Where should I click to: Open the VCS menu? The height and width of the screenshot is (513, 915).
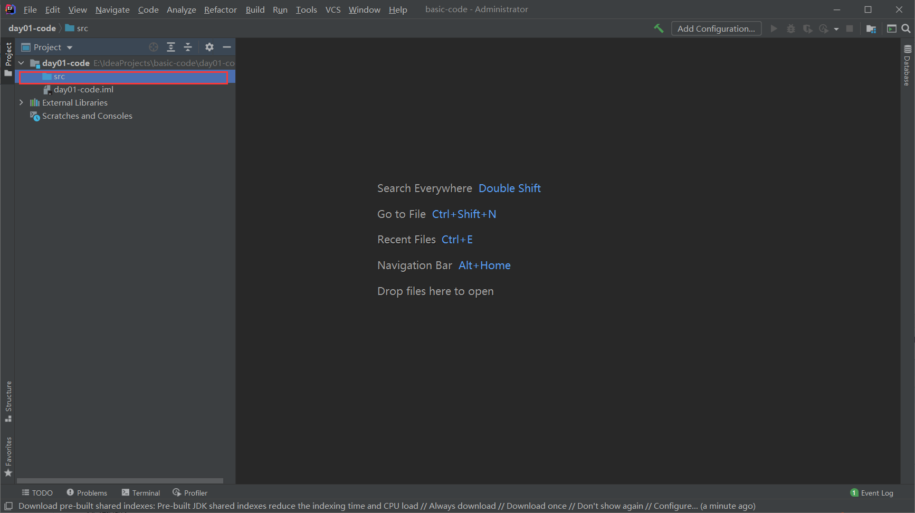[333, 9]
